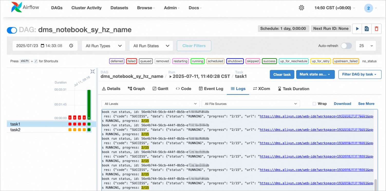Click the green success square in the task2 row

[89, 130]
